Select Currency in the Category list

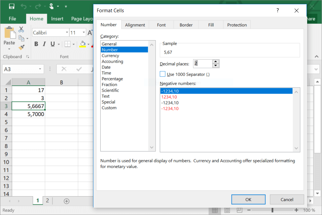pyautogui.click(x=110, y=55)
